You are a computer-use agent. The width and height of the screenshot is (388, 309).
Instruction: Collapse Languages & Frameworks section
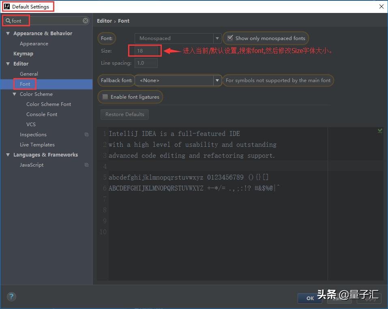pyautogui.click(x=8, y=155)
